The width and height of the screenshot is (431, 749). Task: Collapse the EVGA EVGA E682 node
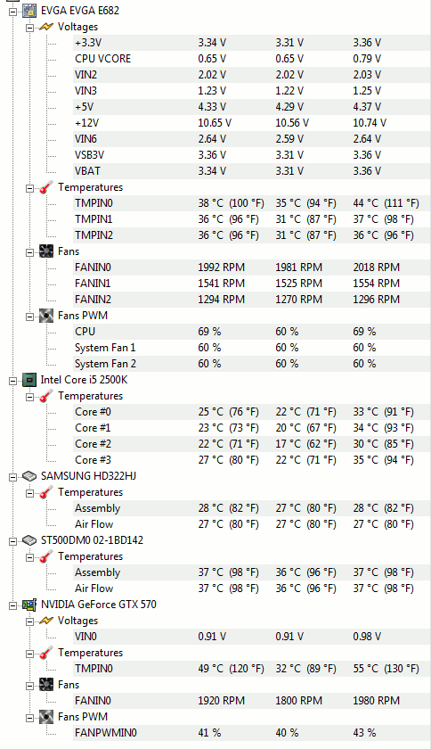click(12, 11)
